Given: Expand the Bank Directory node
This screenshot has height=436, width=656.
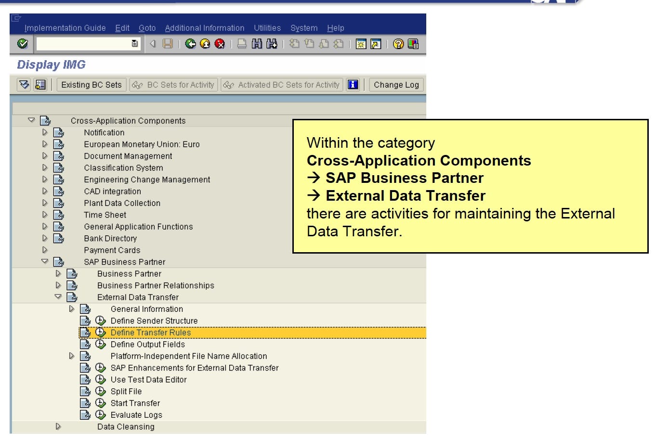Looking at the screenshot, I should coord(45,238).
